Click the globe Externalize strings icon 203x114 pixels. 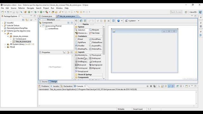click(118, 21)
